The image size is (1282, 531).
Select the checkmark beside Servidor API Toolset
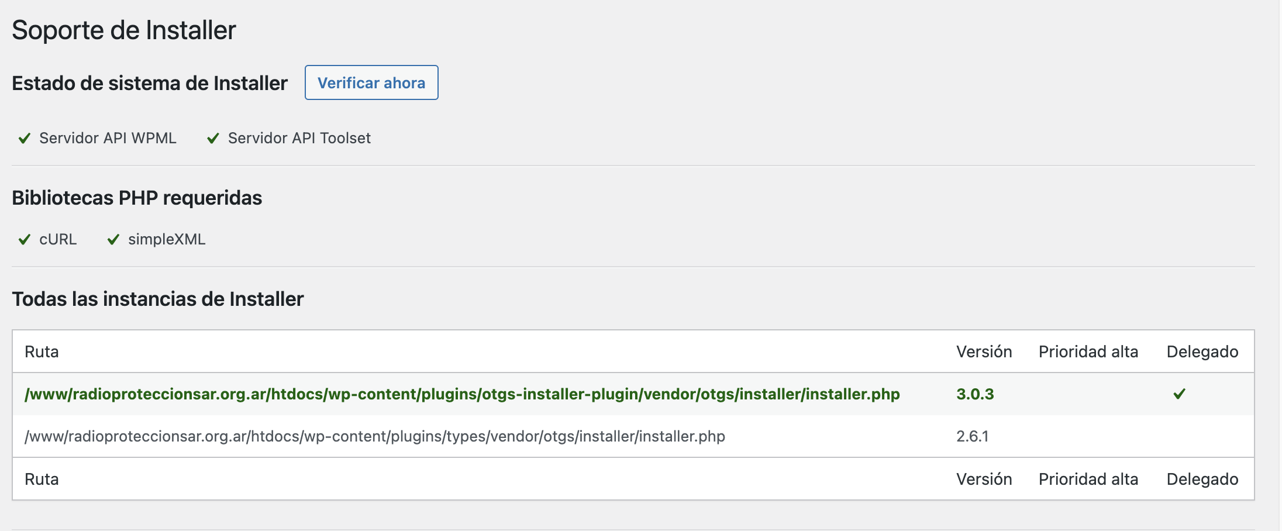coord(213,139)
